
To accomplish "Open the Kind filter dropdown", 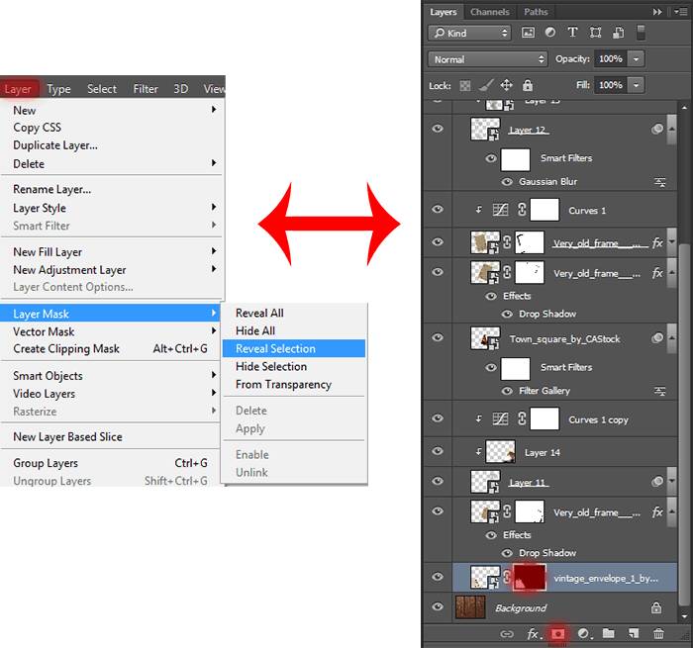I will [x=469, y=33].
